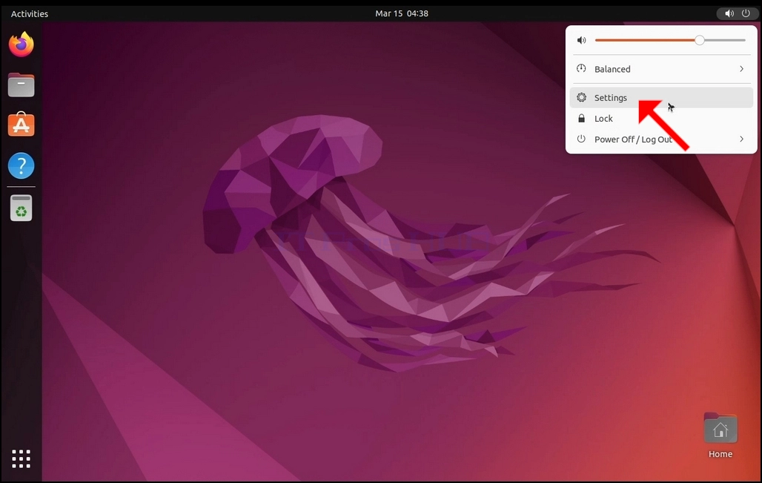Screen dimensions: 762x483
Task: Mute using speaker icon beside volume slider
Action: pyautogui.click(x=581, y=40)
